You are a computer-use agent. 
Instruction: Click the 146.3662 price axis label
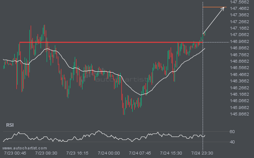[239, 81]
